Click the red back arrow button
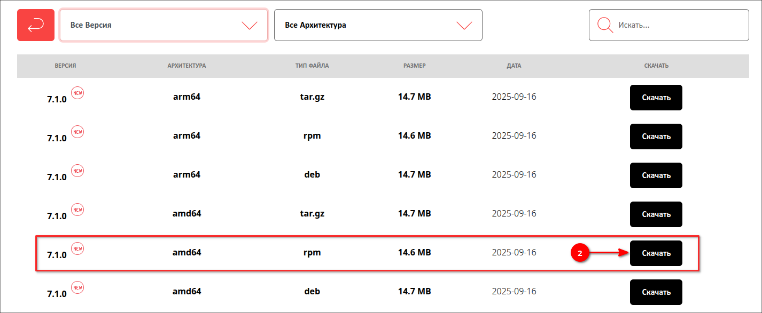The height and width of the screenshot is (313, 762). [x=36, y=25]
